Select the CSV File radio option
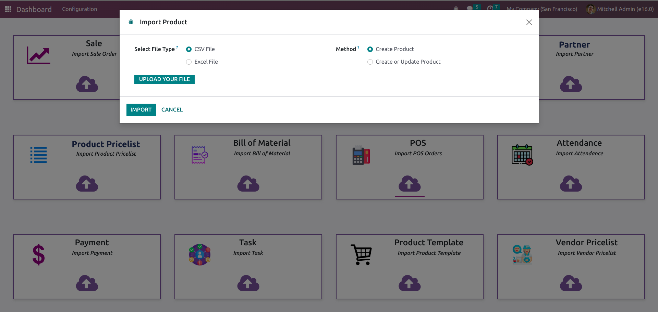The width and height of the screenshot is (658, 312). [189, 49]
